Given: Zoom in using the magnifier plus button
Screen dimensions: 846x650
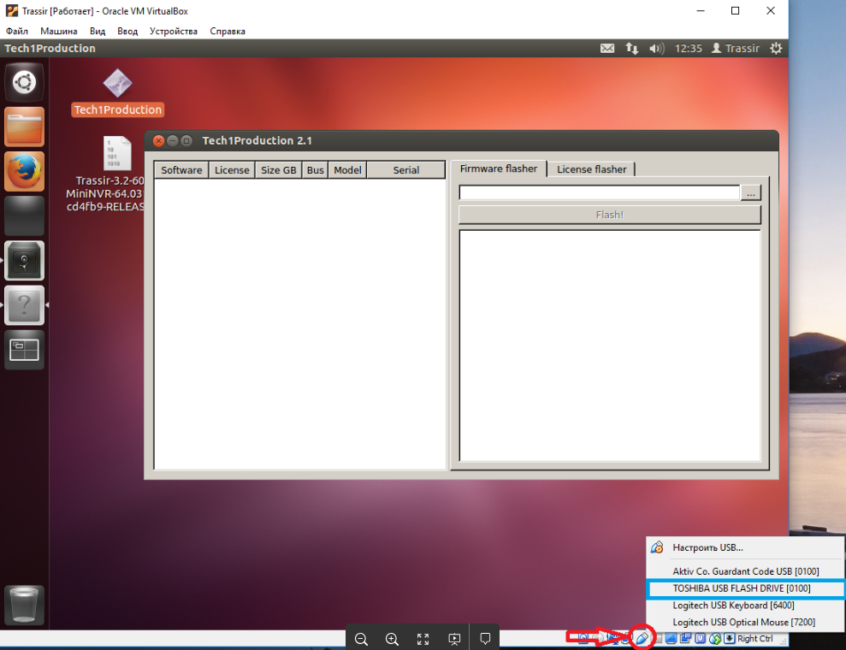Looking at the screenshot, I should pyautogui.click(x=392, y=639).
